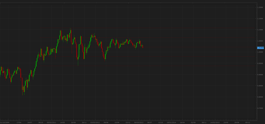Select the 05/02/2011 date on time axis
265x124 pixels.
(x=52, y=122)
